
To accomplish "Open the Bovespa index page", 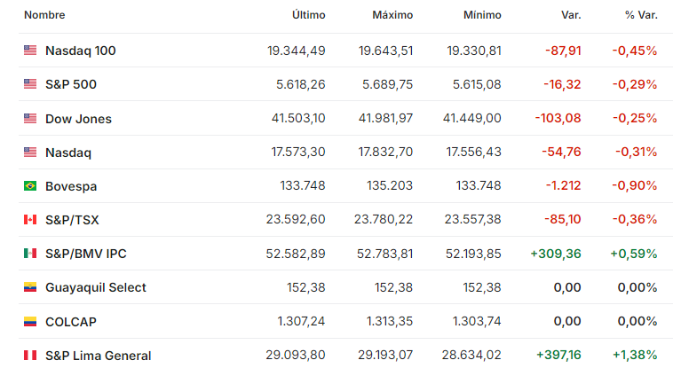I will click(71, 186).
